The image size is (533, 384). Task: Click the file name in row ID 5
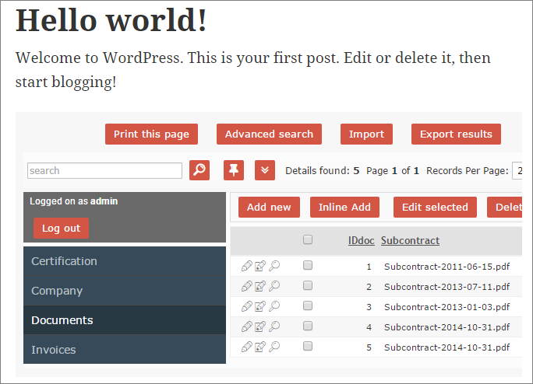click(447, 347)
